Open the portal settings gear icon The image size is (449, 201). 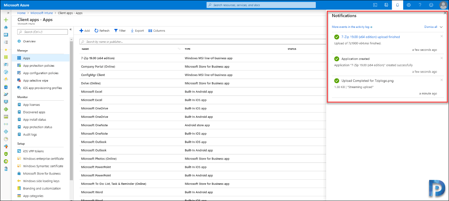(409, 5)
